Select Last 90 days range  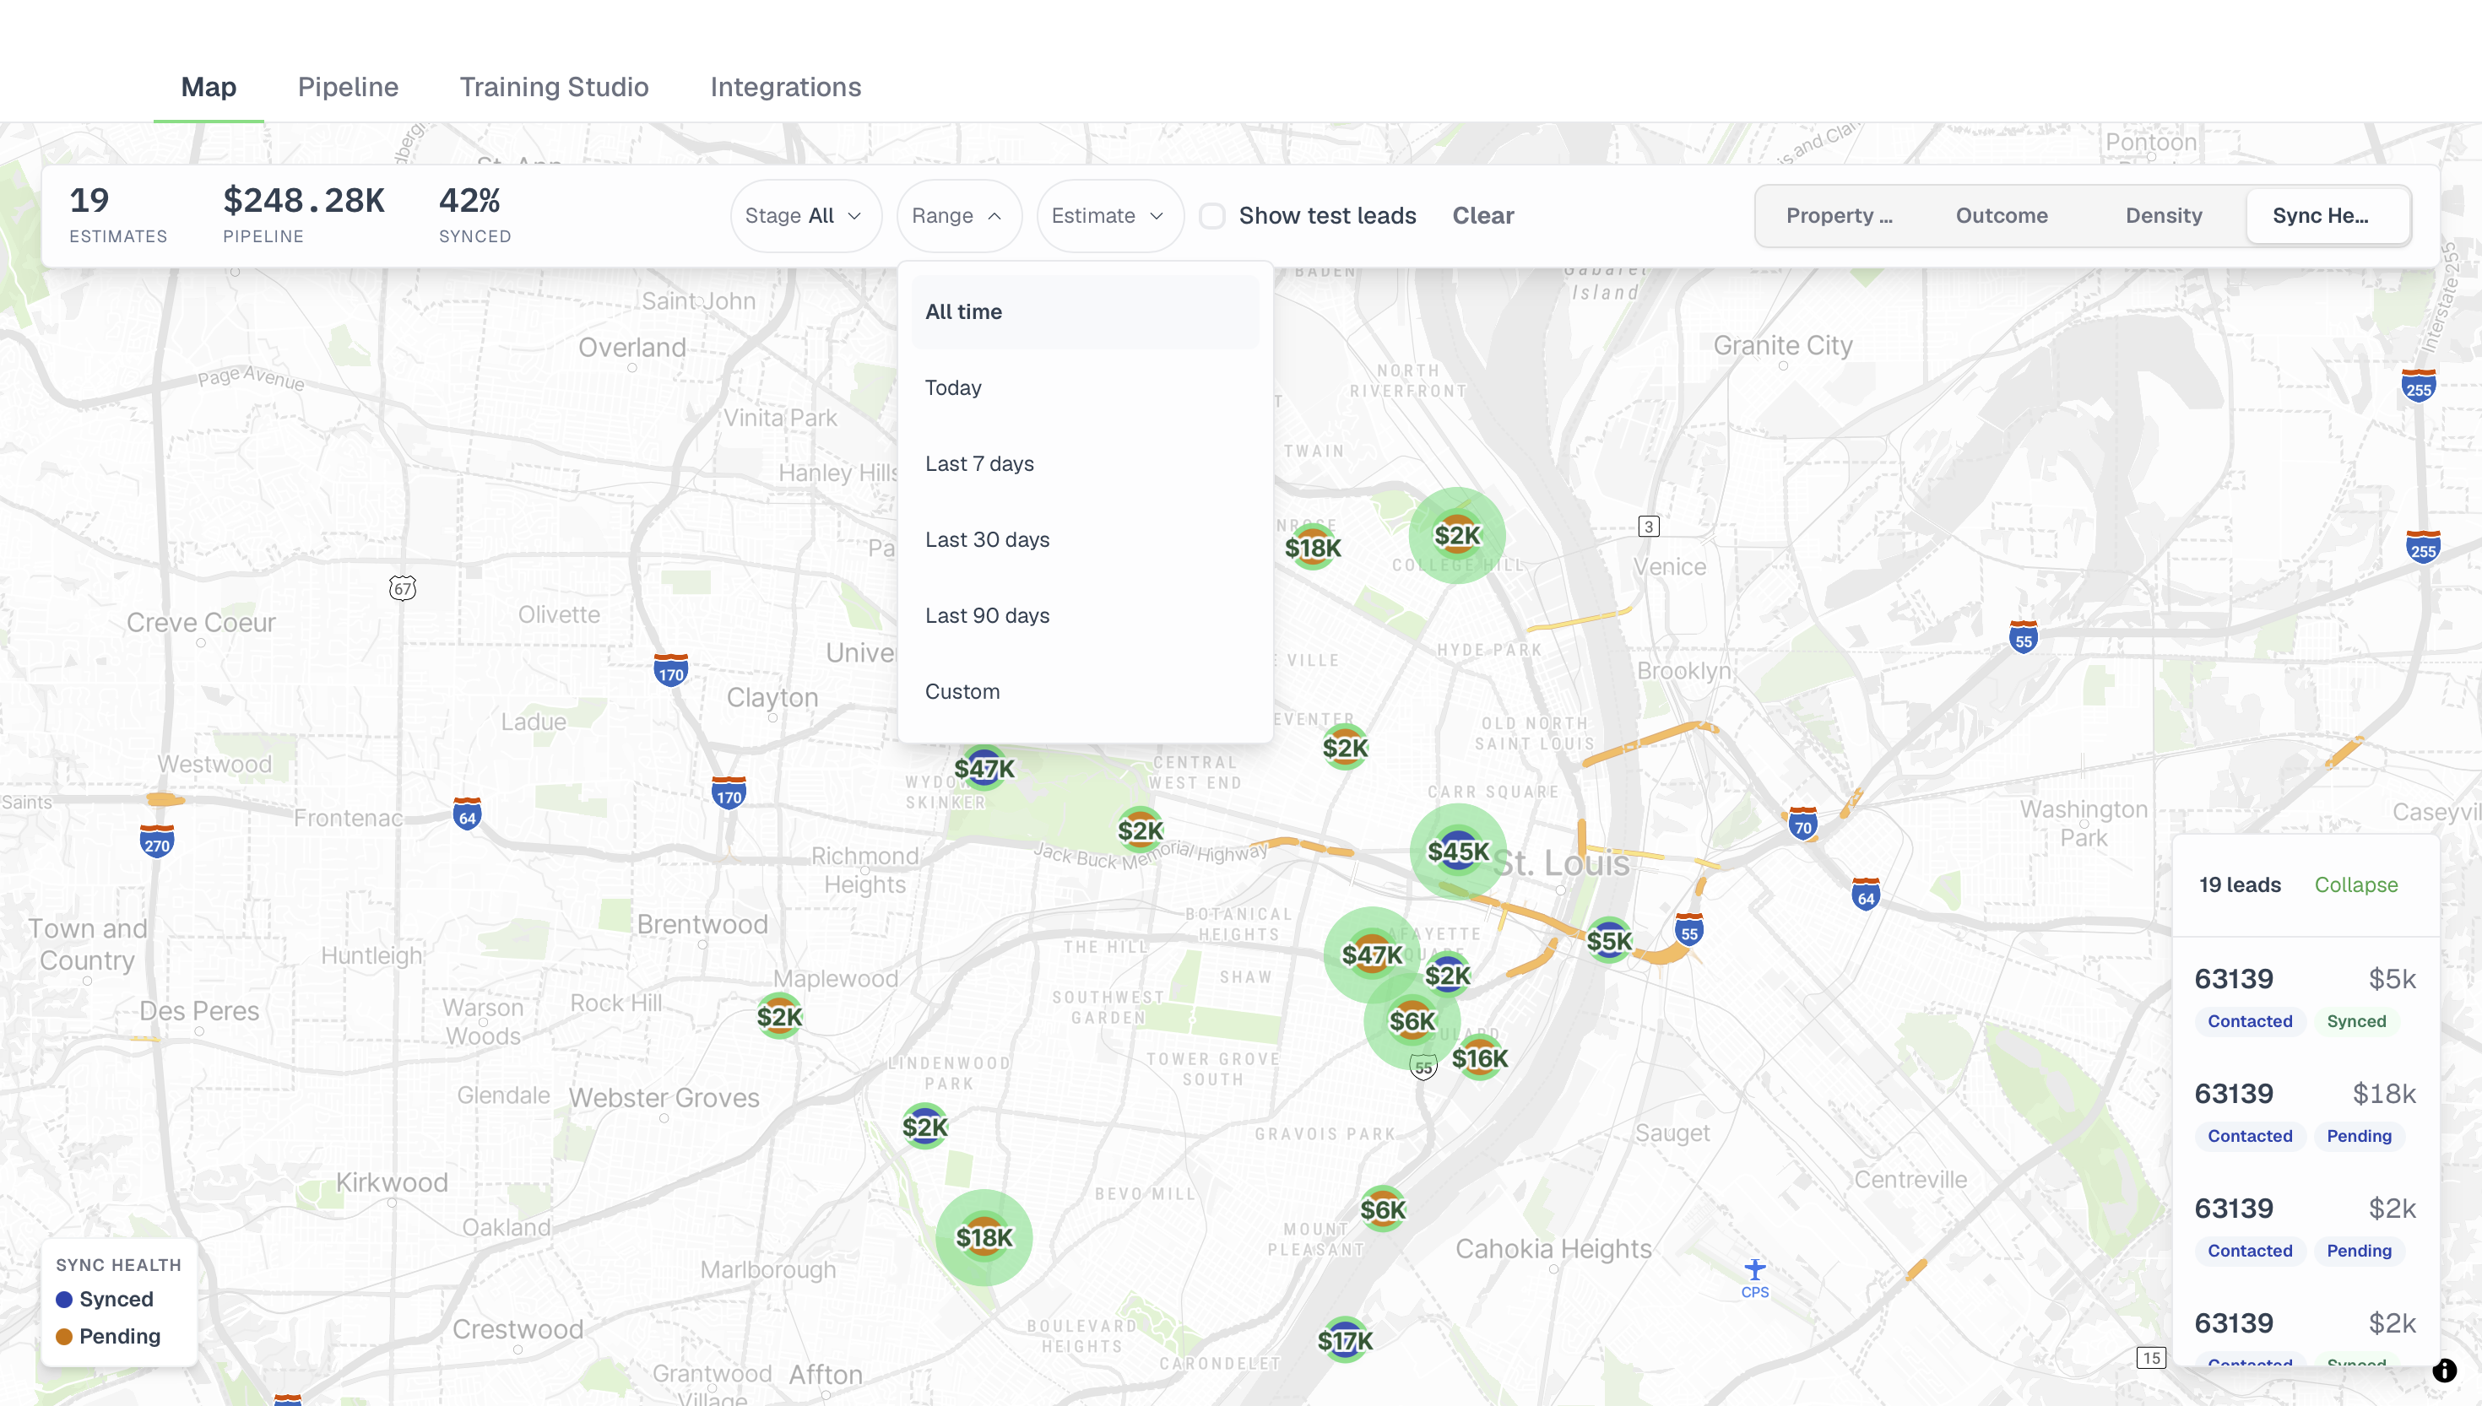click(1085, 616)
